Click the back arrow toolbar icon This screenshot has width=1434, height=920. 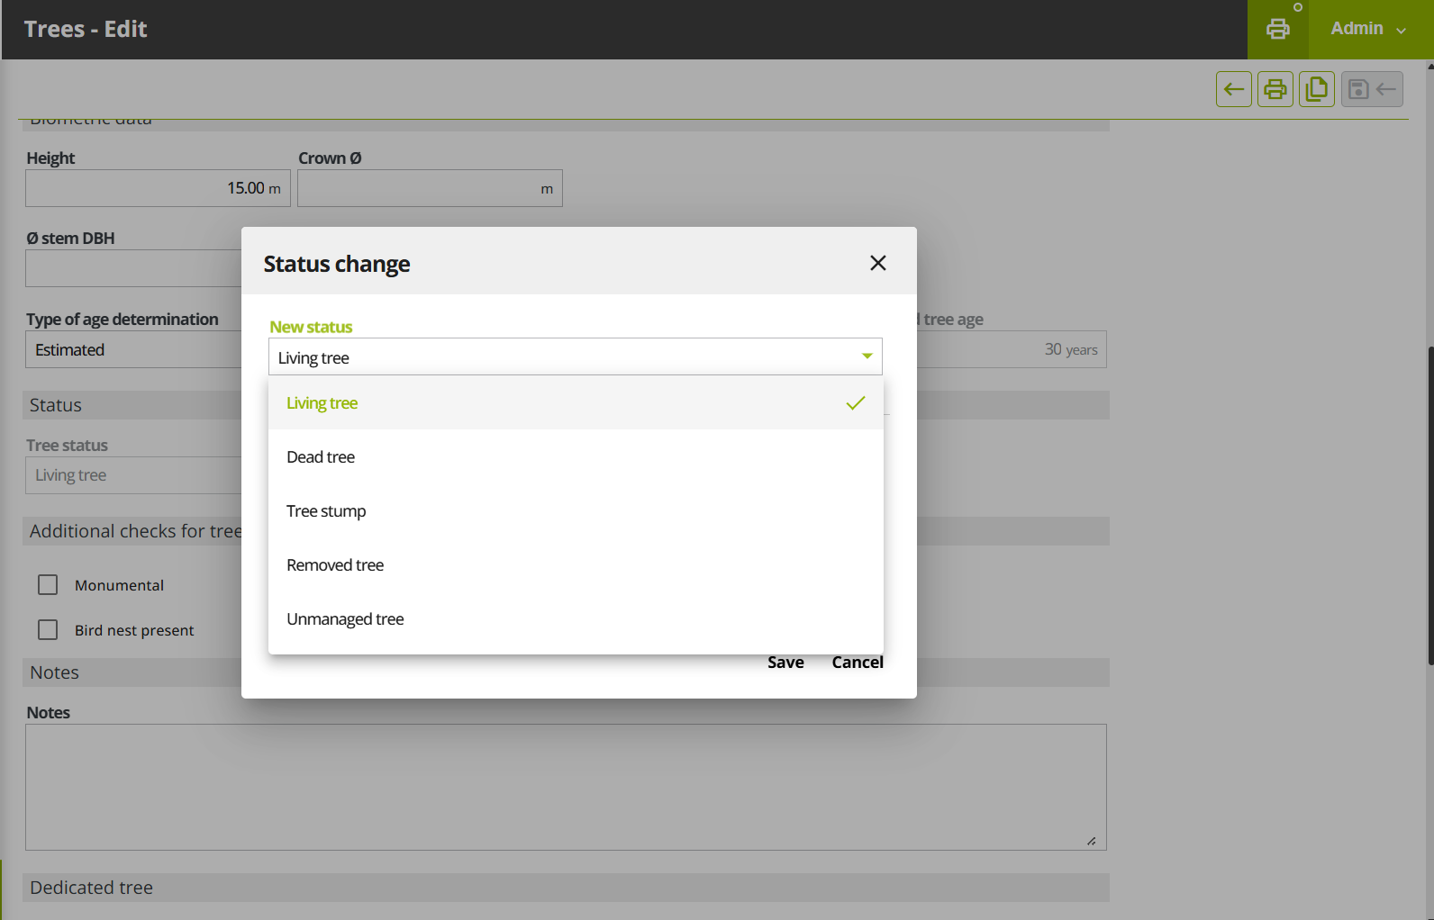[1233, 89]
